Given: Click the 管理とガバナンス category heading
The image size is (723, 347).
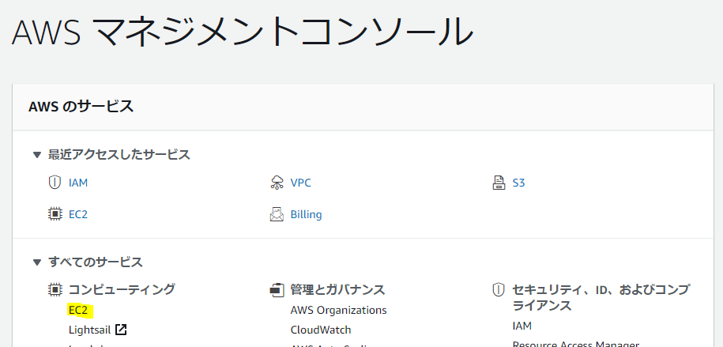Looking at the screenshot, I should [337, 290].
